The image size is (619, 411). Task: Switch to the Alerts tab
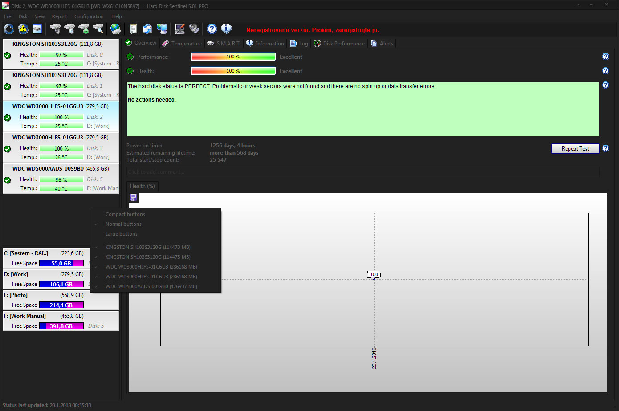coord(382,43)
